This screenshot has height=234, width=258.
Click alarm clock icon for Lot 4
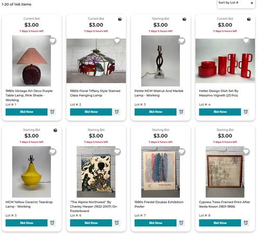tap(246, 112)
